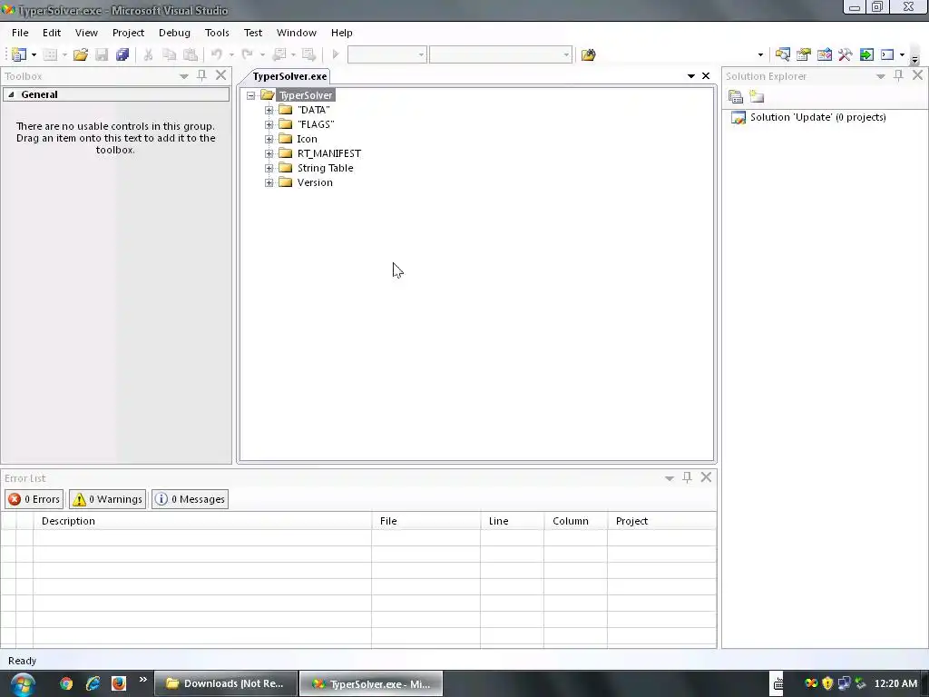Click the Save All toolbar icon
Image resolution: width=929 pixels, height=697 pixels.
(x=122, y=54)
